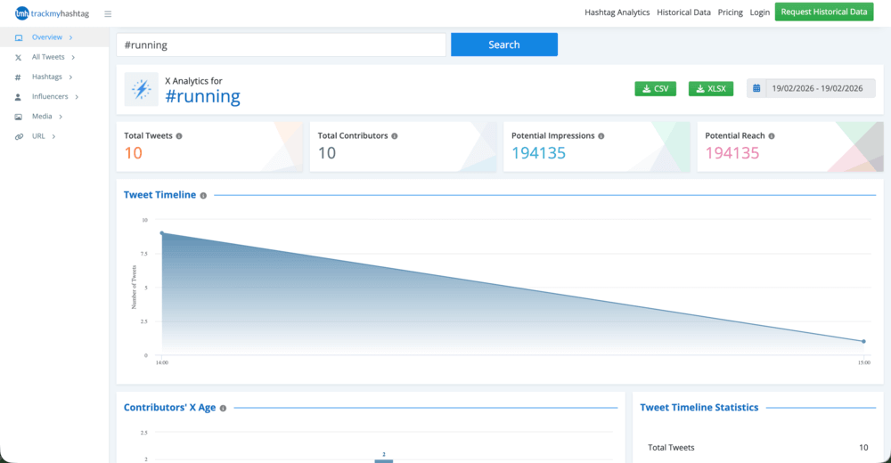Click the info icon beside Tweet Timeline

pos(203,195)
